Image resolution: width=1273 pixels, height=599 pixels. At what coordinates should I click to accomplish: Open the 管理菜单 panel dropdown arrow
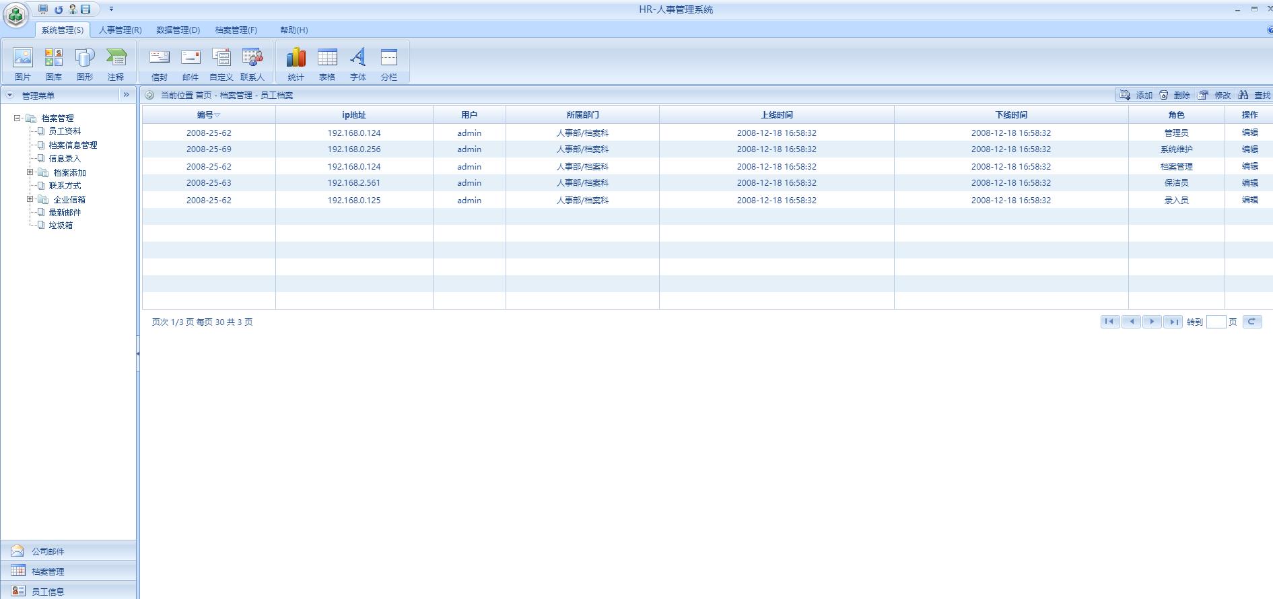pyautogui.click(x=10, y=95)
